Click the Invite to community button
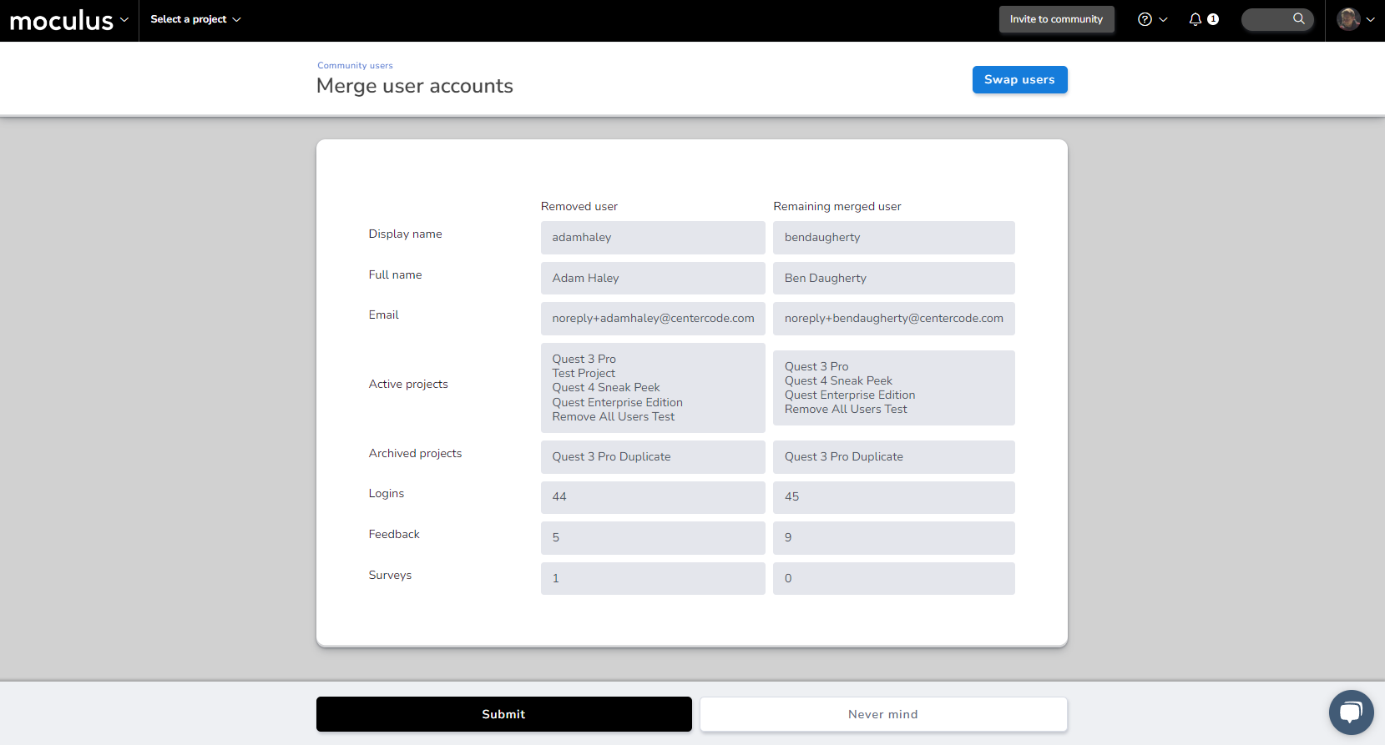This screenshot has height=745, width=1385. click(1055, 19)
